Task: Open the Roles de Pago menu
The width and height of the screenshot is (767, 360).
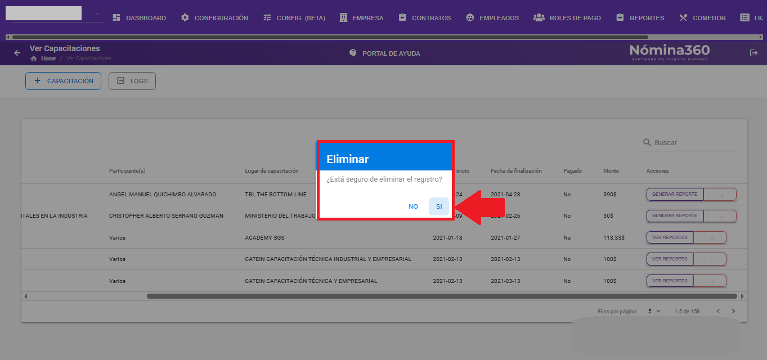Action: [567, 18]
